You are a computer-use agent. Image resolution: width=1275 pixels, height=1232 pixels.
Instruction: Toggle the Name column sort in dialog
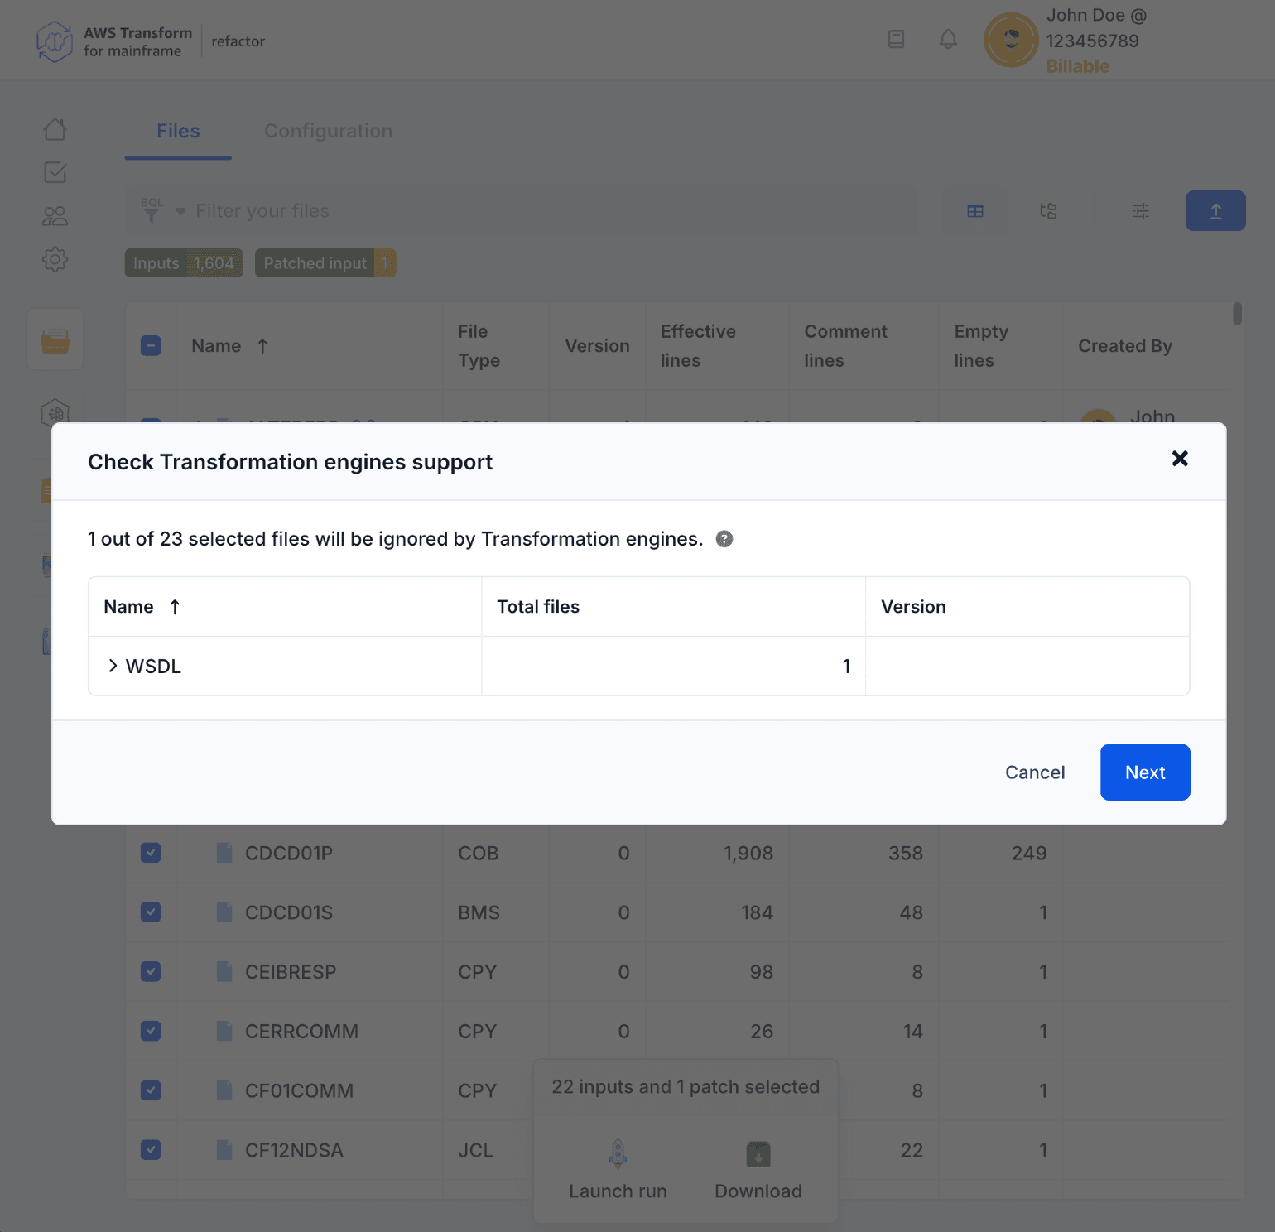click(175, 606)
